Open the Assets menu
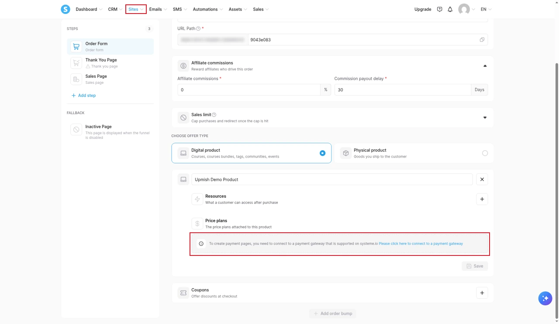 click(238, 9)
